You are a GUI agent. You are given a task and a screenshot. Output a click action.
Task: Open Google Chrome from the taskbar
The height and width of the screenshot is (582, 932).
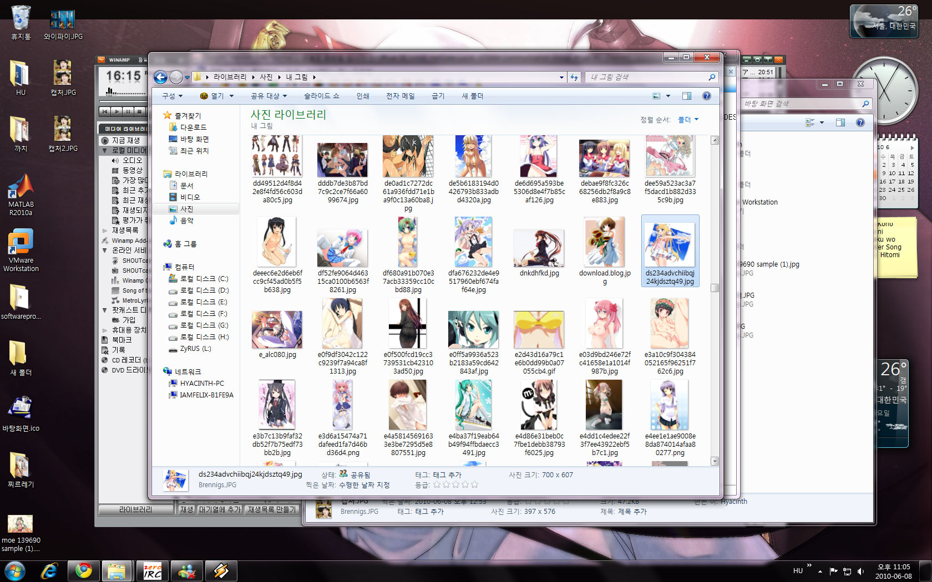coord(84,571)
